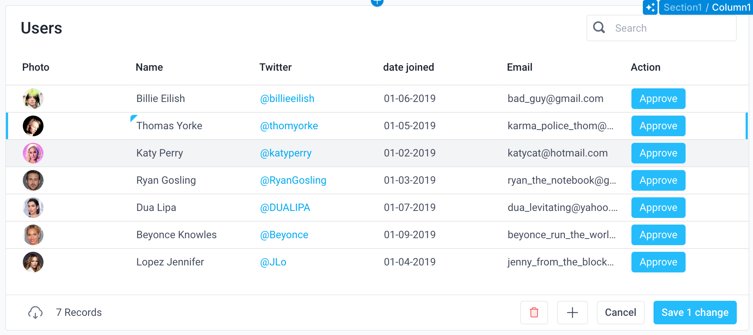Select Section1 in the breadcrumb
The width and height of the screenshot is (753, 335).
click(683, 7)
